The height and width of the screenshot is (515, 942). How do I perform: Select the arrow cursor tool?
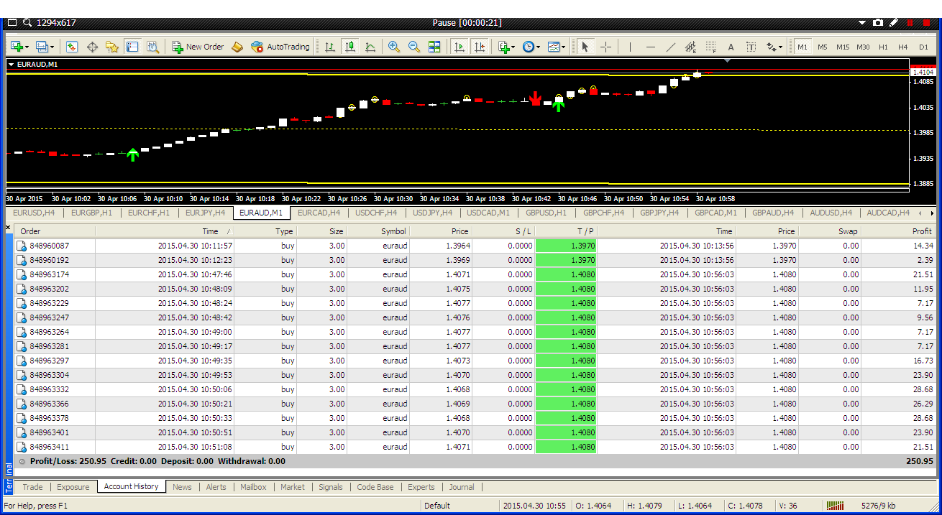585,47
